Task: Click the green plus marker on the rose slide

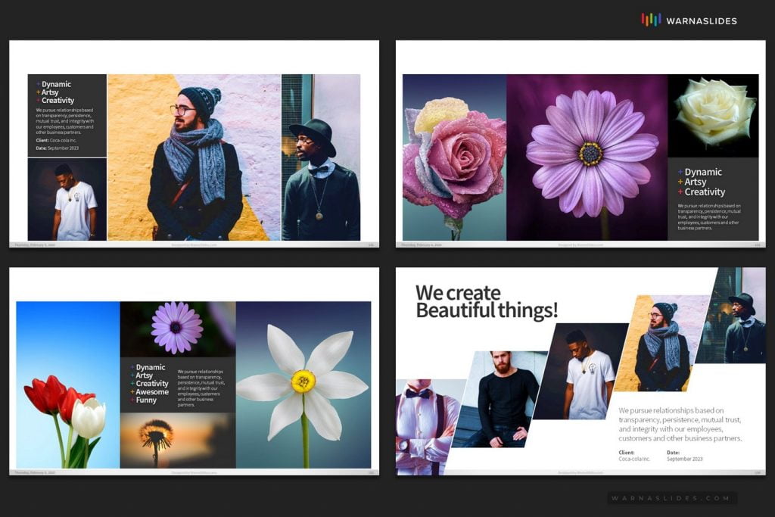Action: [680, 182]
